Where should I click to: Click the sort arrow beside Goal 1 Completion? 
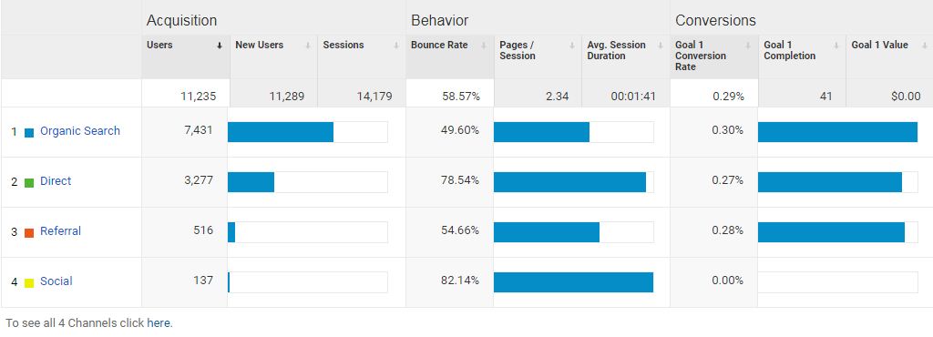coord(836,46)
